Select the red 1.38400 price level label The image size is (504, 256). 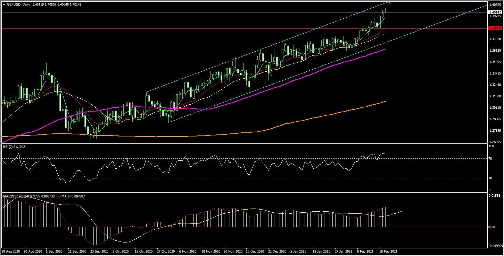tap(494, 28)
